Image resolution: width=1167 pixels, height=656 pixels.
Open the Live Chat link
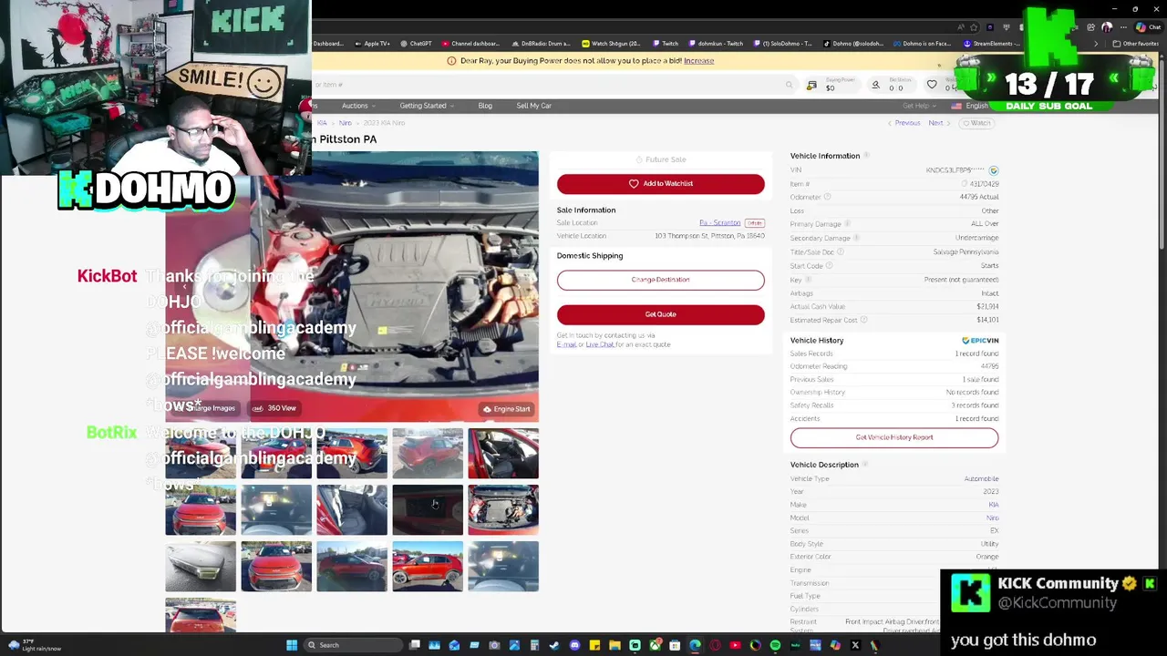[600, 344]
